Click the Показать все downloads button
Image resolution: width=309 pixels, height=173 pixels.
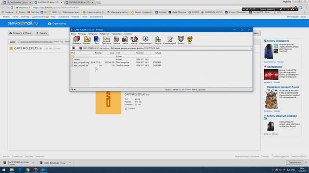(x=295, y=162)
